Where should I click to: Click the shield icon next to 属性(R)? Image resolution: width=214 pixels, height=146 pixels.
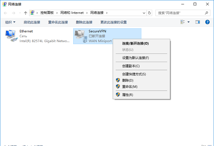coord(118,95)
